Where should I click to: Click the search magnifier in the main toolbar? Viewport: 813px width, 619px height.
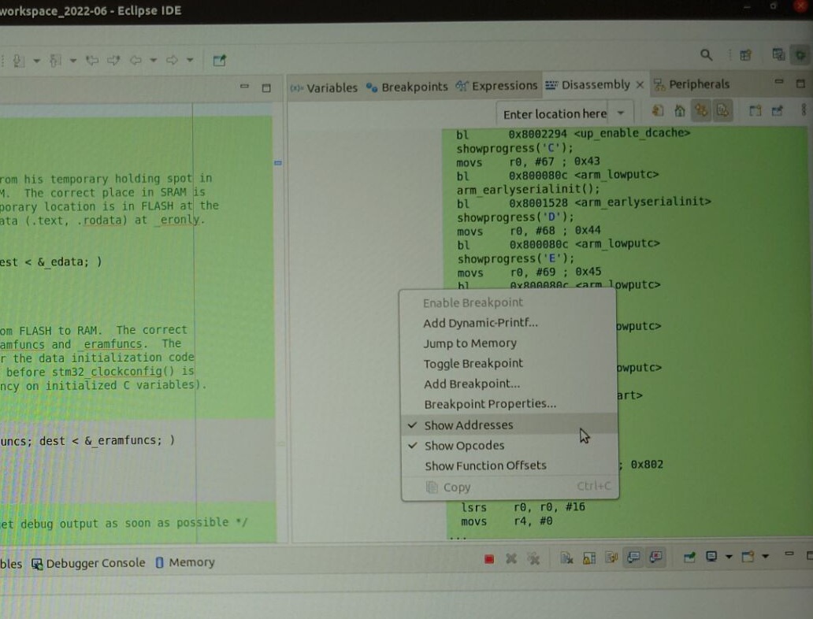click(x=706, y=55)
